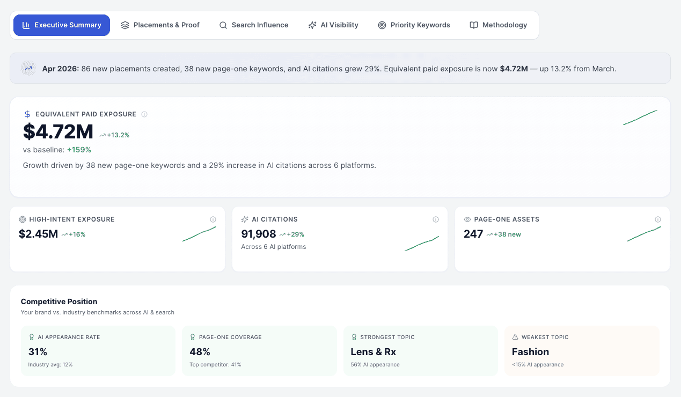
Task: Click the Equivalent Paid Exposure sparkline chart
Action: [640, 117]
